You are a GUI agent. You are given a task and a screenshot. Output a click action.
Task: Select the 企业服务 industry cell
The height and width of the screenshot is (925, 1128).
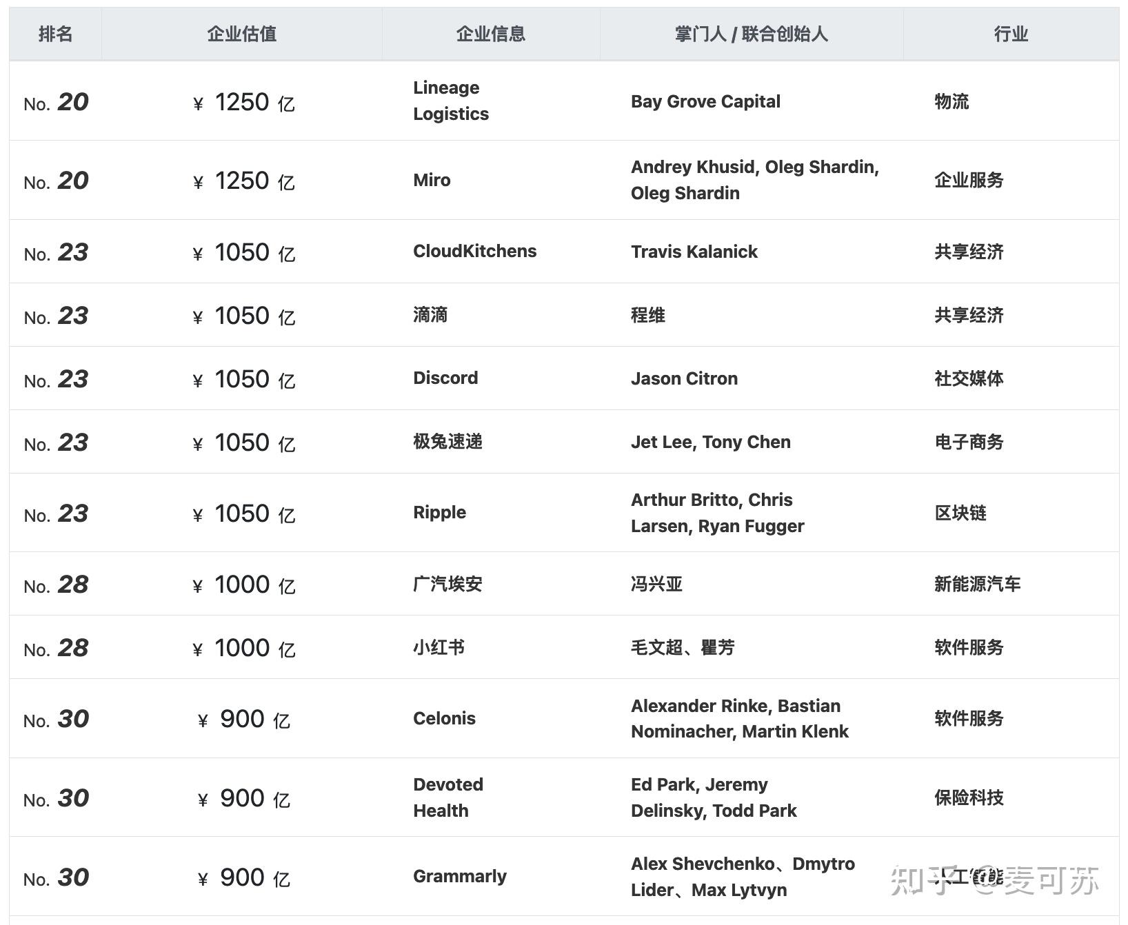[969, 180]
